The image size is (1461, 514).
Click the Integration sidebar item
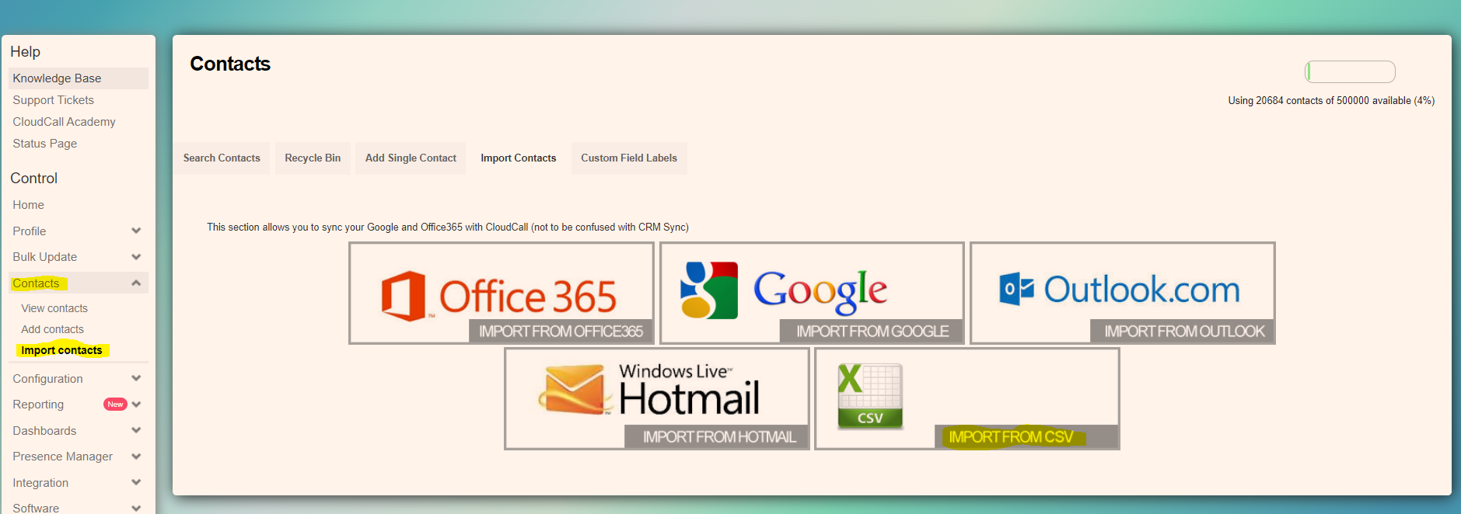point(40,483)
